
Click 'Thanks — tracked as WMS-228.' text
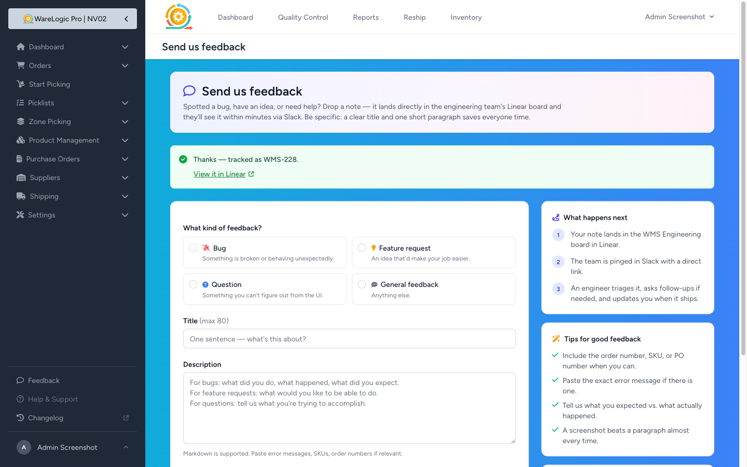tap(246, 159)
